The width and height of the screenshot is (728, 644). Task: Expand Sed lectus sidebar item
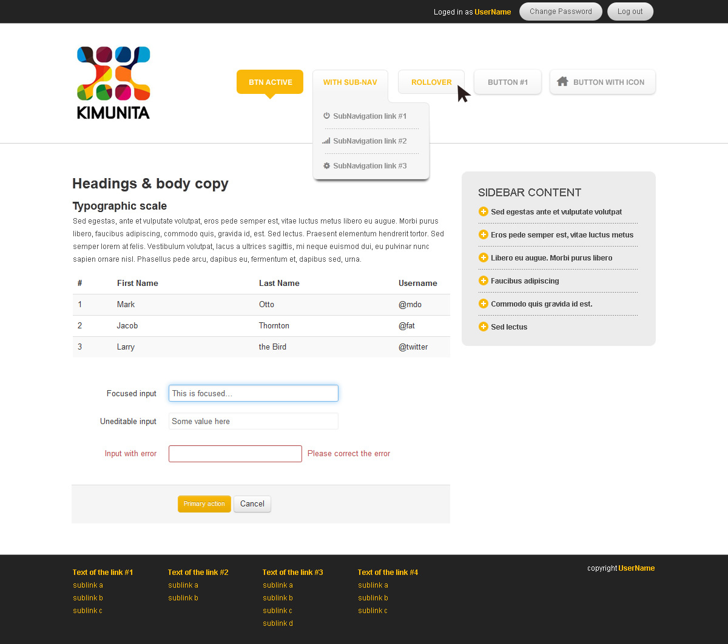point(509,327)
